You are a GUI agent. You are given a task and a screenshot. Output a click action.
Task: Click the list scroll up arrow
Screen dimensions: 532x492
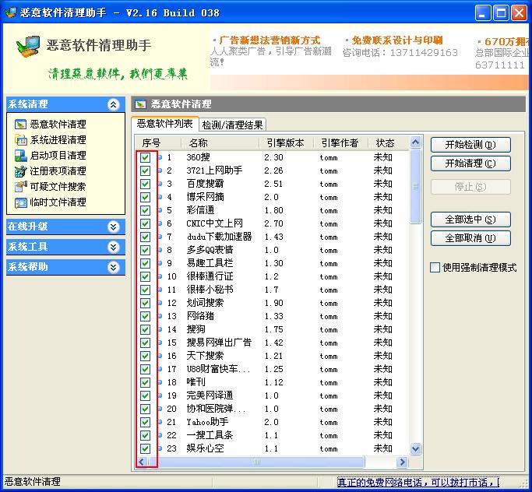coord(415,142)
